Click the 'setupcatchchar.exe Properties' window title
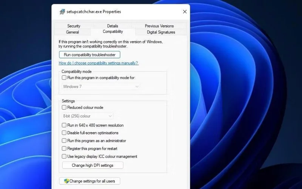 94,12
